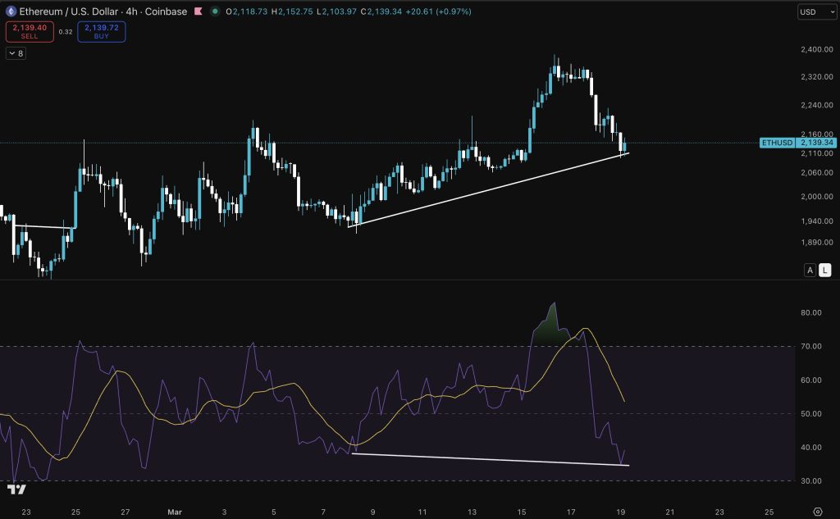
Task: Toggle auto scale with the A button
Action: 810,270
